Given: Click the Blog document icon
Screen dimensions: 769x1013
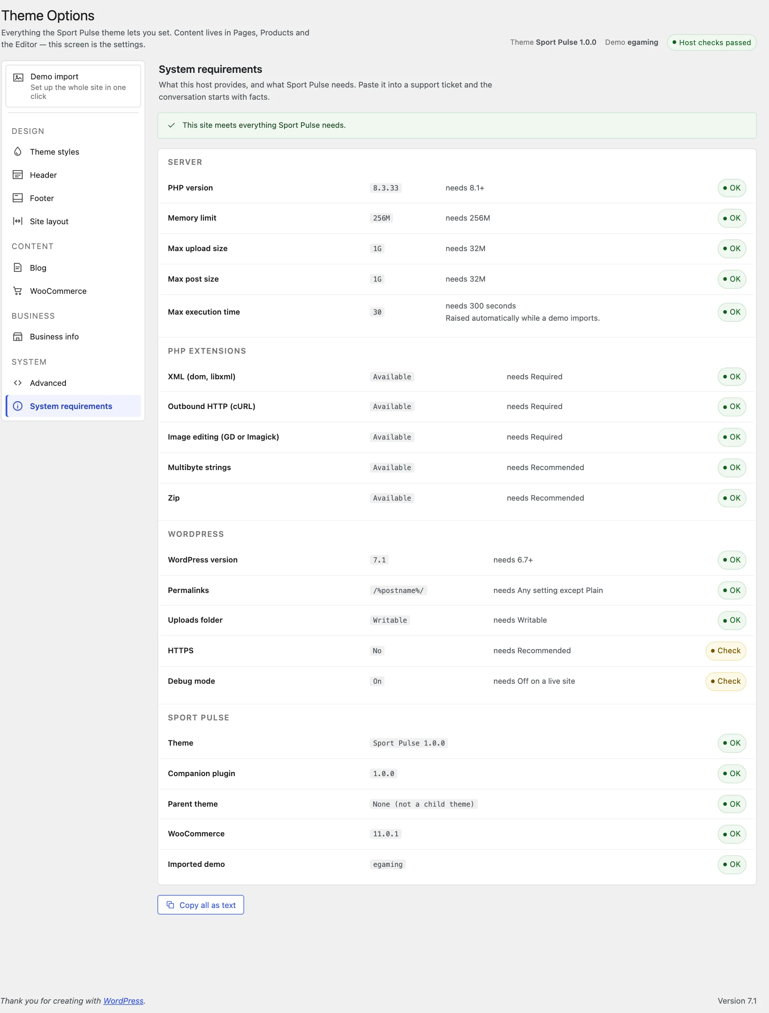Looking at the screenshot, I should click(x=18, y=267).
